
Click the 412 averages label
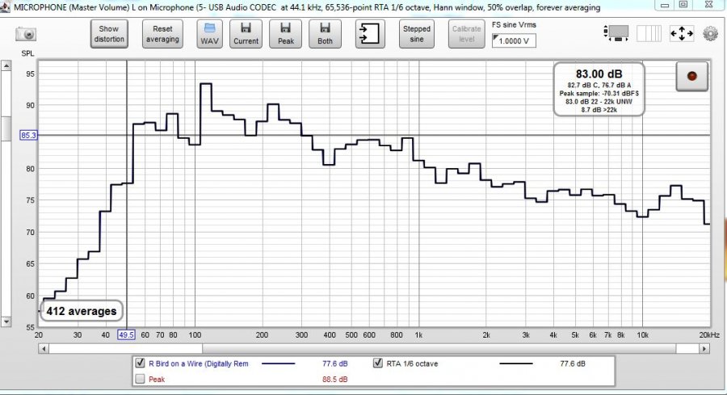pos(82,311)
